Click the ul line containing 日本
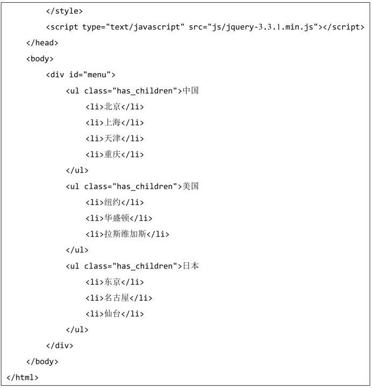 [x=132, y=266]
